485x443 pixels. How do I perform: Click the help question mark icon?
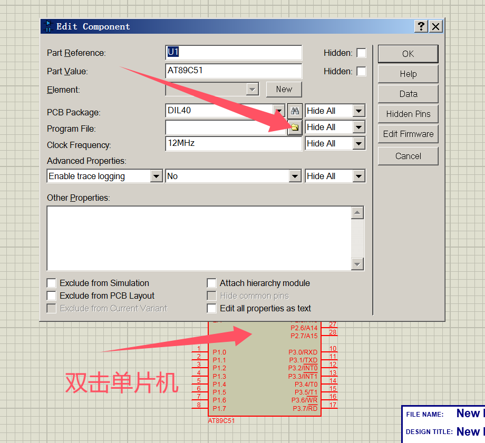coord(421,26)
